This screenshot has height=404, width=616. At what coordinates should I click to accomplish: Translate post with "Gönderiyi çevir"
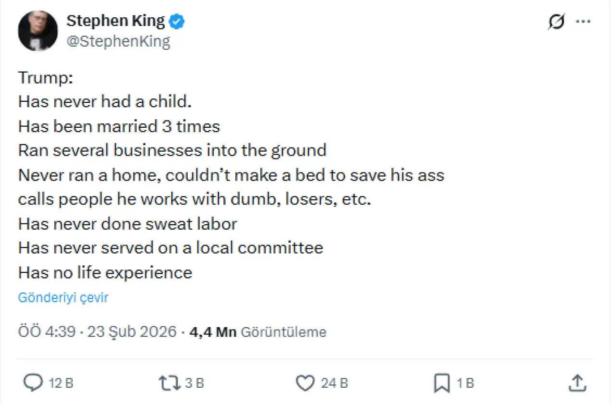coord(63,298)
